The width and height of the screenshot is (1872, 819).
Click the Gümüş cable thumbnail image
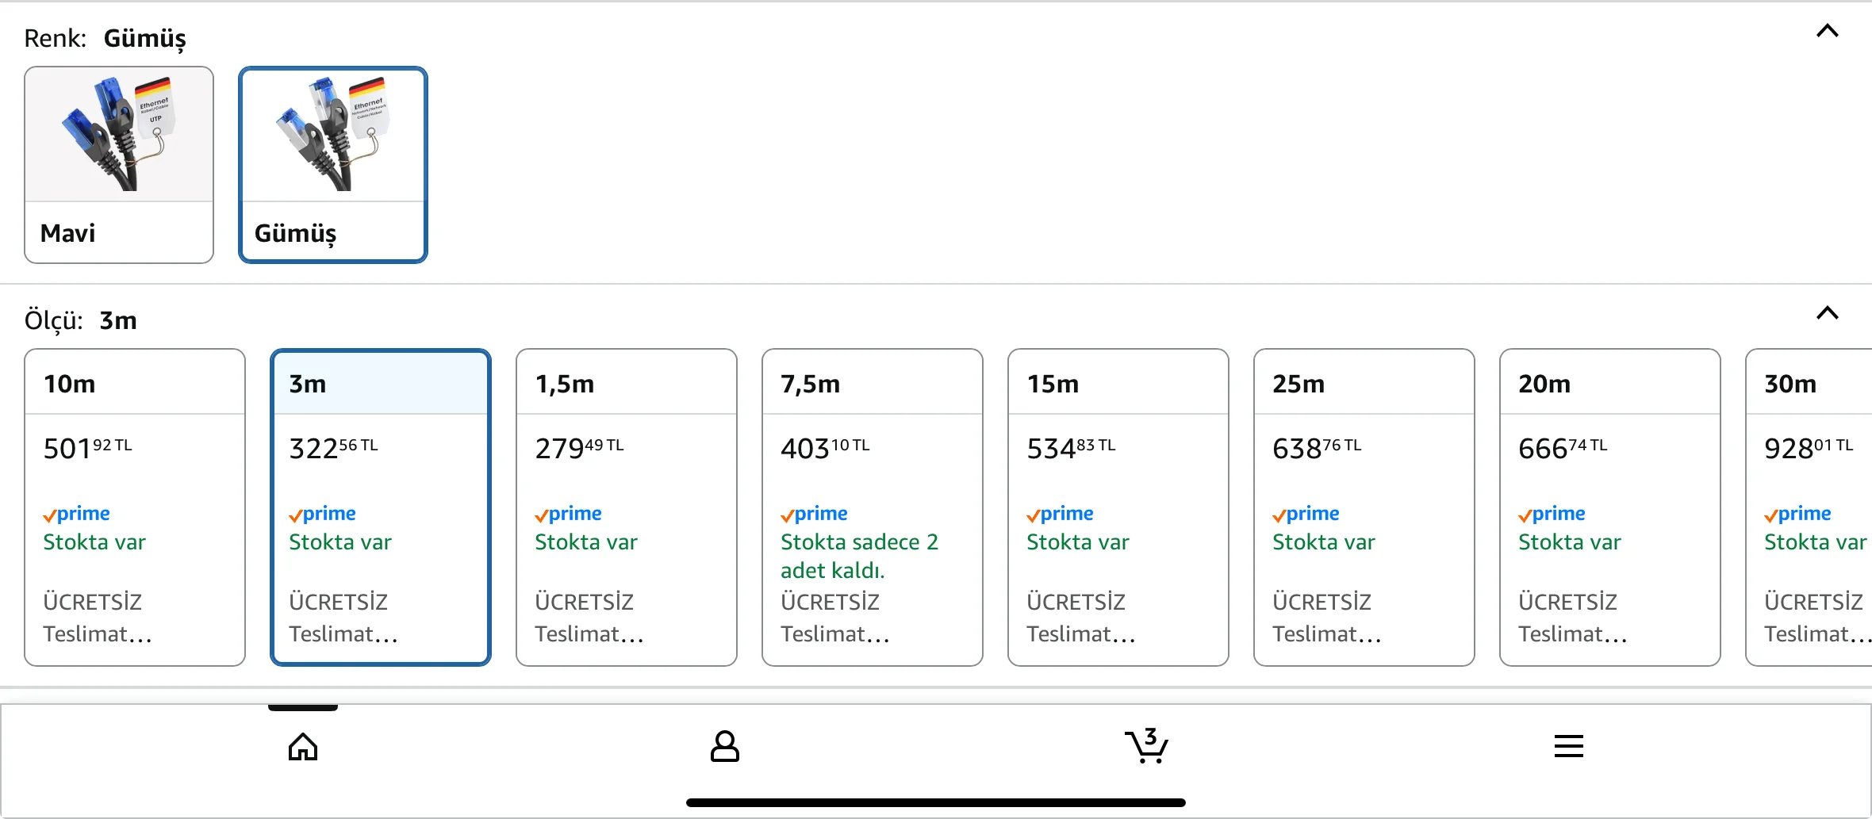(x=333, y=135)
